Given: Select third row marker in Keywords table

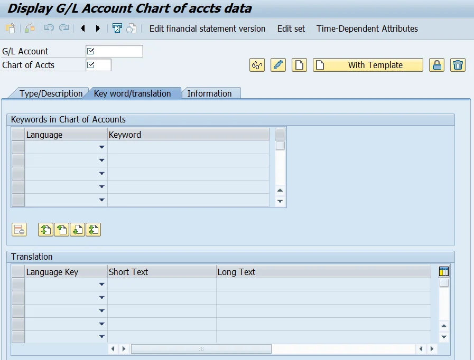Looking at the screenshot, I should pyautogui.click(x=18, y=174).
